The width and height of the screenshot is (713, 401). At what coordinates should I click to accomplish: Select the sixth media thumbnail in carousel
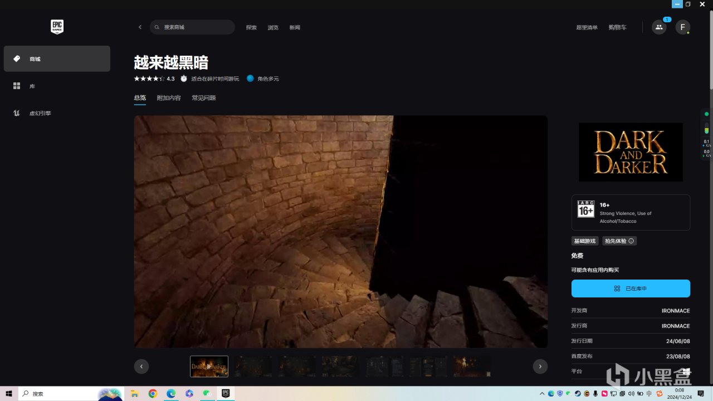(428, 366)
